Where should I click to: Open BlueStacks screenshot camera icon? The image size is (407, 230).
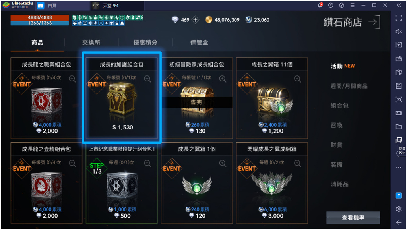click(399, 99)
